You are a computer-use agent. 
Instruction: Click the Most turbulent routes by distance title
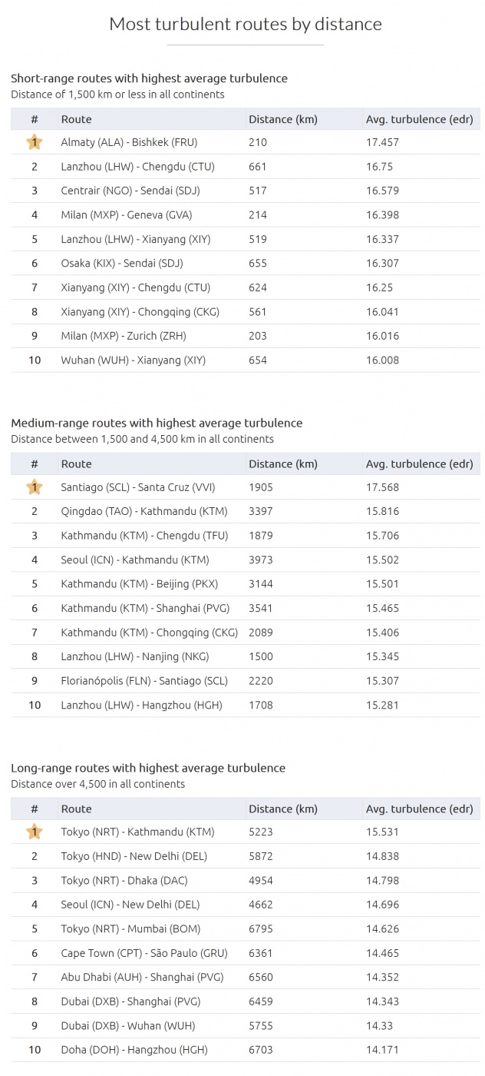[x=245, y=24]
